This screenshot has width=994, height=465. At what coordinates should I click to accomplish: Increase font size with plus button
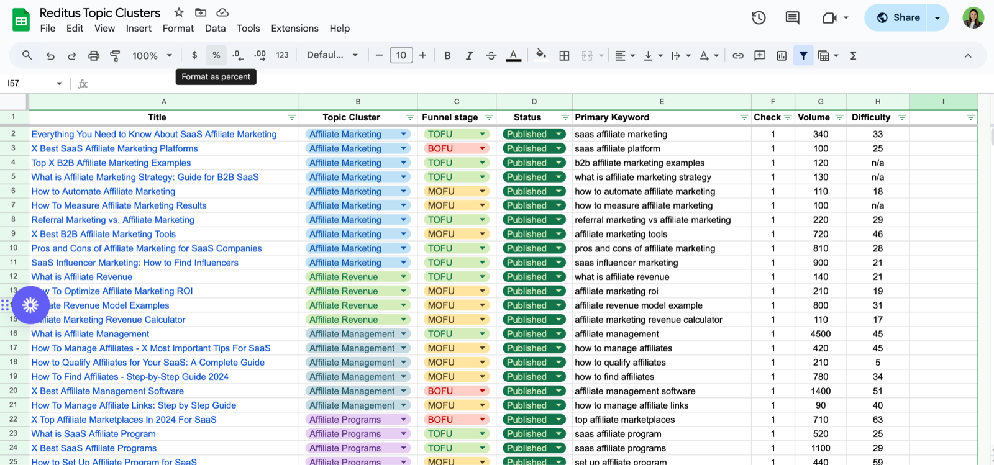pos(422,55)
